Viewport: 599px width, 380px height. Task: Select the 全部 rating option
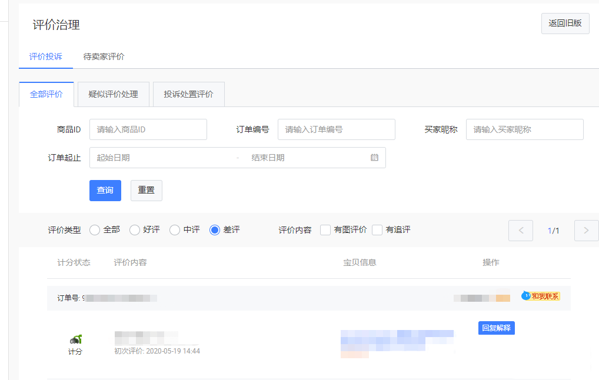(x=94, y=229)
